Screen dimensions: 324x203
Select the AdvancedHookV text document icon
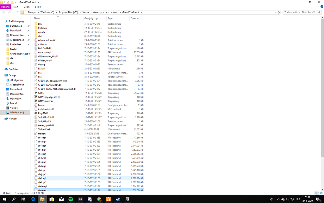tap(36, 40)
